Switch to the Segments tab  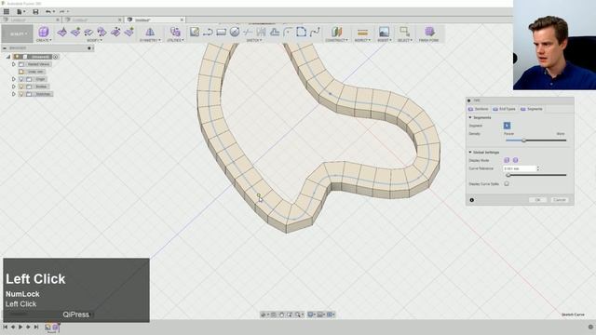tap(532, 109)
